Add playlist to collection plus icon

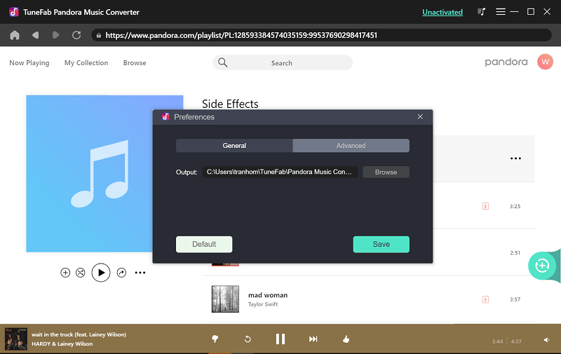click(65, 273)
